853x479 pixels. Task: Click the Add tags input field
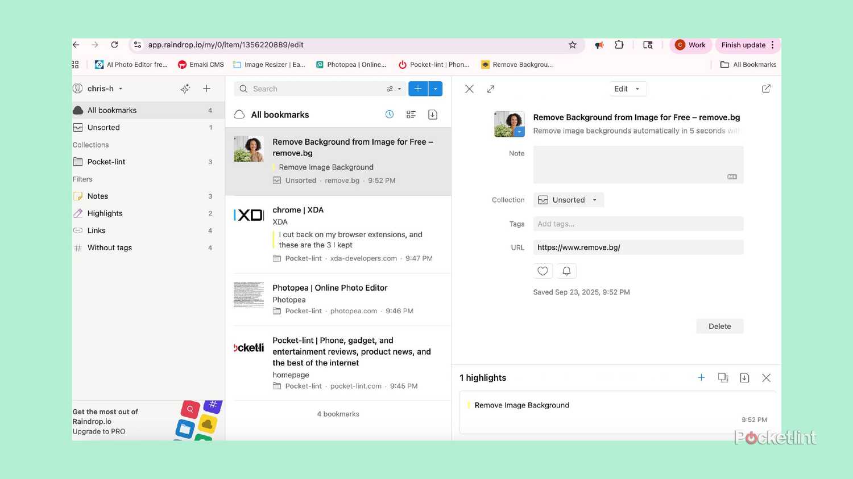[x=637, y=224]
